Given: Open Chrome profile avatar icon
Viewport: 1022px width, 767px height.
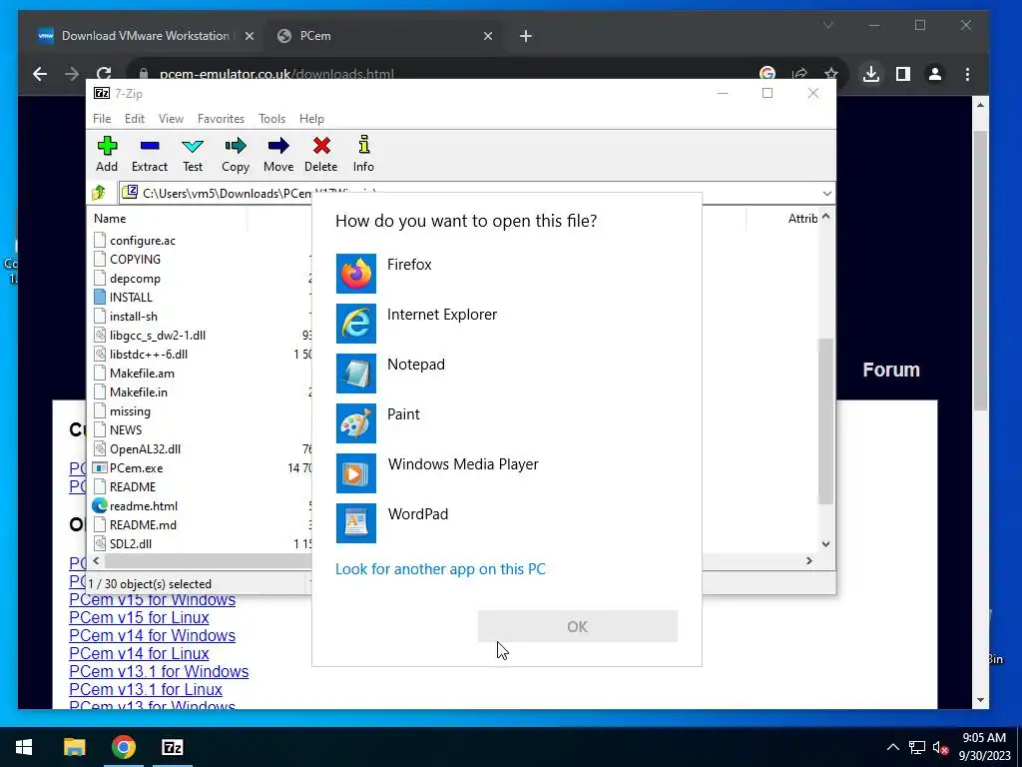Looking at the screenshot, I should 934,74.
